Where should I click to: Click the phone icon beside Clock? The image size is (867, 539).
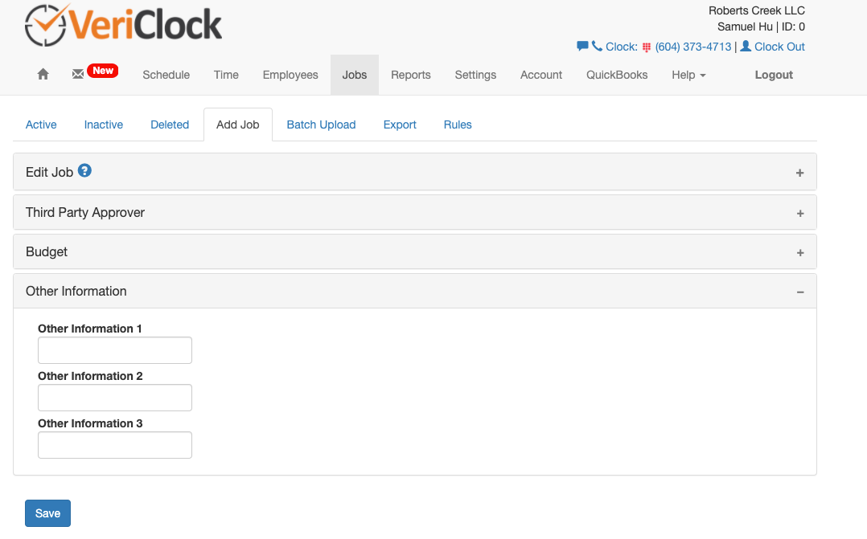[x=596, y=47]
